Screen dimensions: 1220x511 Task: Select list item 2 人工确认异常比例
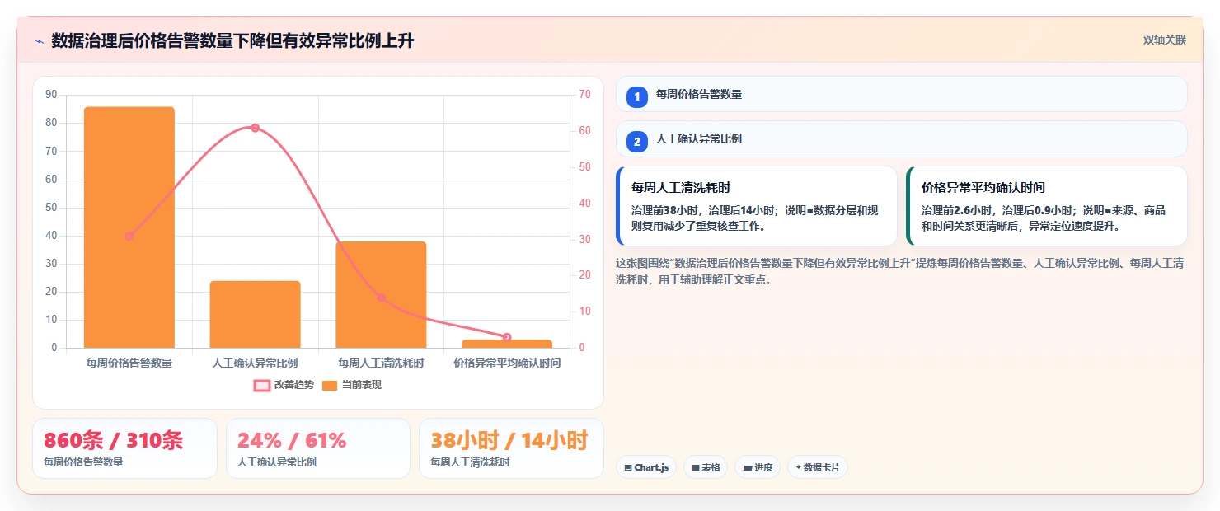[x=901, y=139]
